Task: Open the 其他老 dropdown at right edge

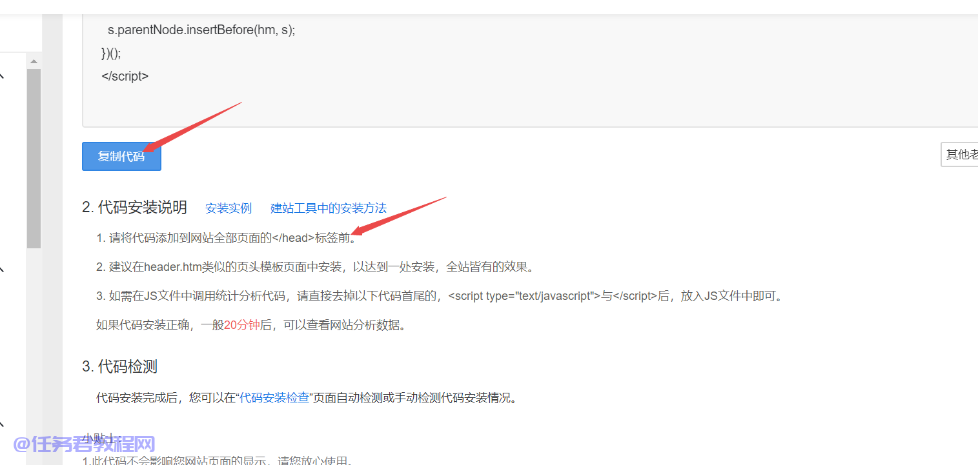Action: tap(960, 155)
